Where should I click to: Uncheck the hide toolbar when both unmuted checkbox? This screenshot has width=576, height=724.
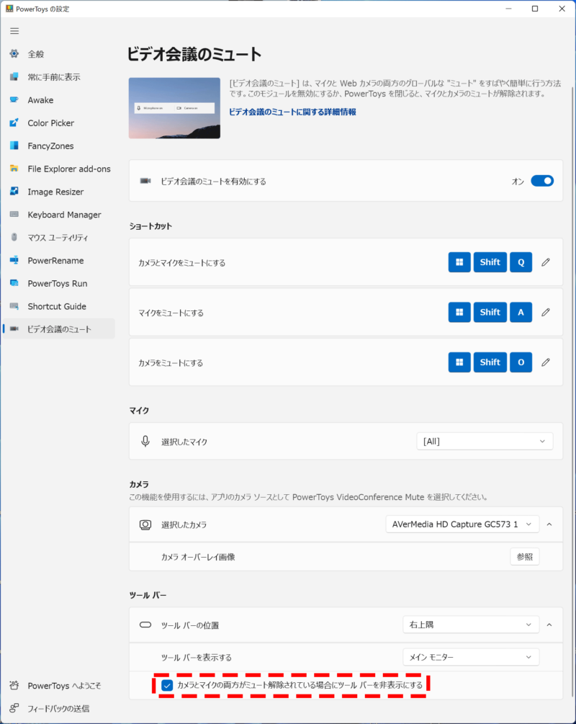pos(167,685)
